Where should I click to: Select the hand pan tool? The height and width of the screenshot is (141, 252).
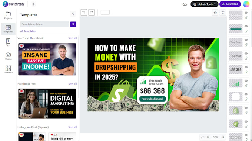[215, 13]
